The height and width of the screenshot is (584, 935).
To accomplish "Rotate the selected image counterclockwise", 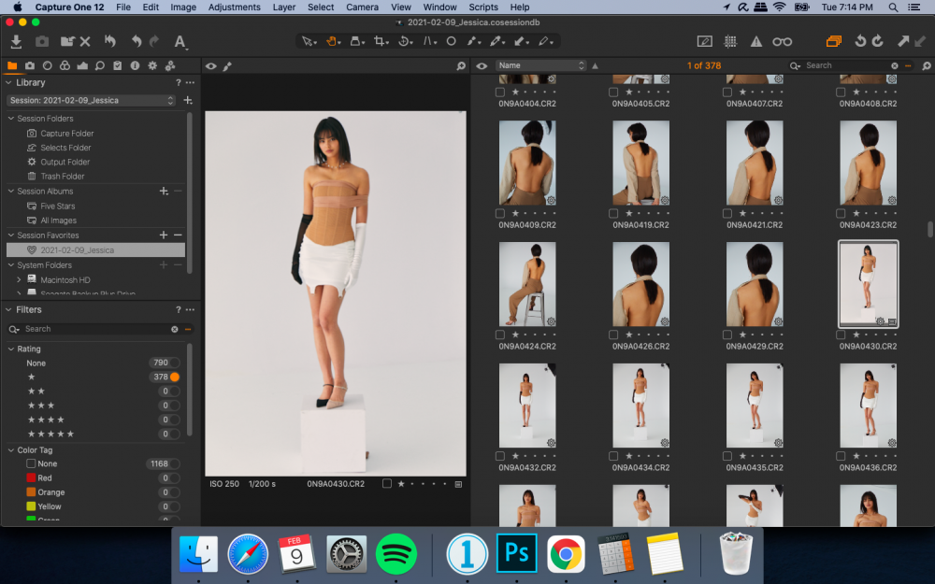I will click(x=861, y=41).
